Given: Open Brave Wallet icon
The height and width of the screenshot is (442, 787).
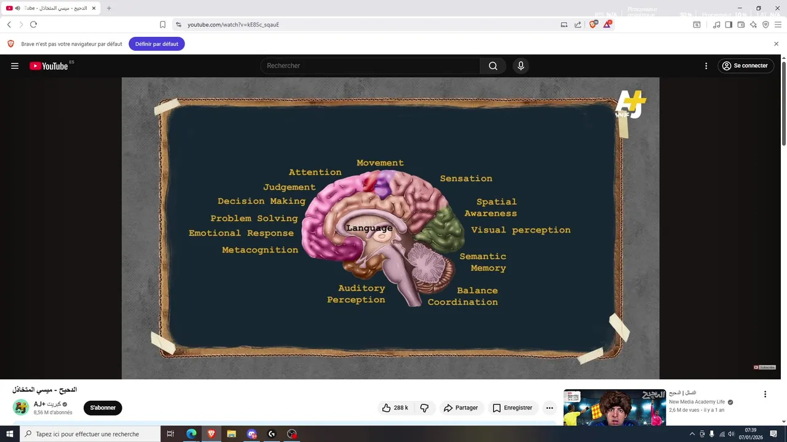Looking at the screenshot, I should point(741,25).
